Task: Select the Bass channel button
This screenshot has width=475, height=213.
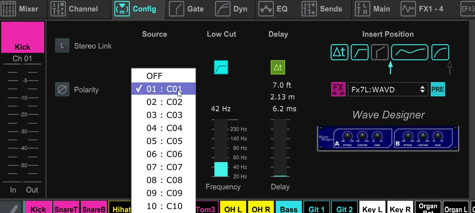Action: coord(289,208)
